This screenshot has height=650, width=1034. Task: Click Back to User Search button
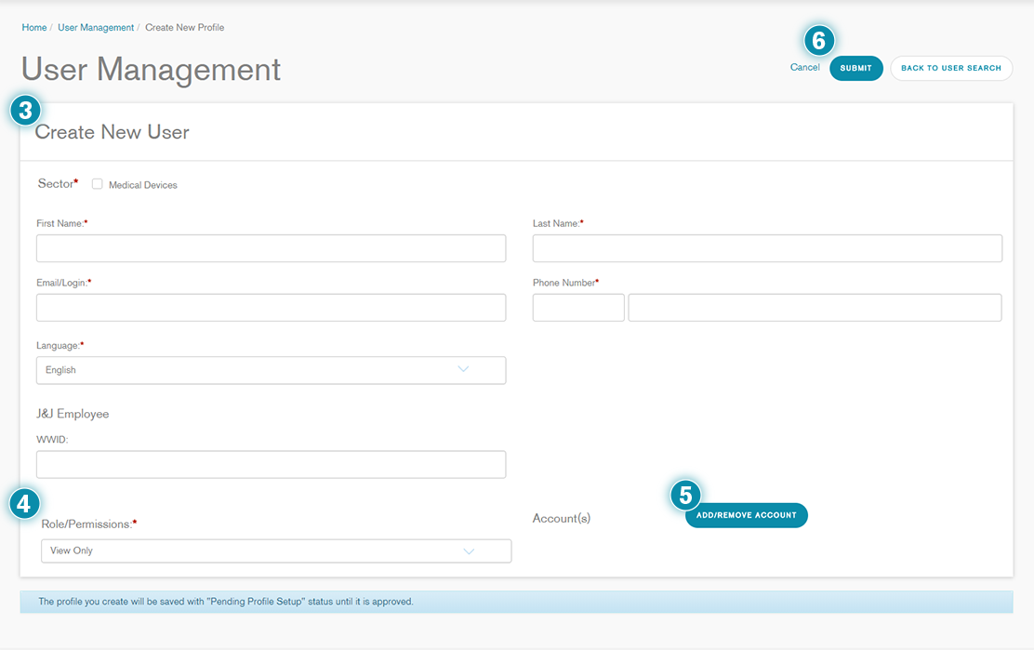click(x=950, y=68)
